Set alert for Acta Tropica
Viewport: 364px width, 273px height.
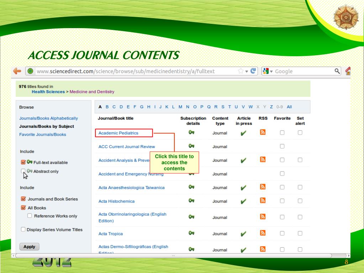click(x=300, y=233)
